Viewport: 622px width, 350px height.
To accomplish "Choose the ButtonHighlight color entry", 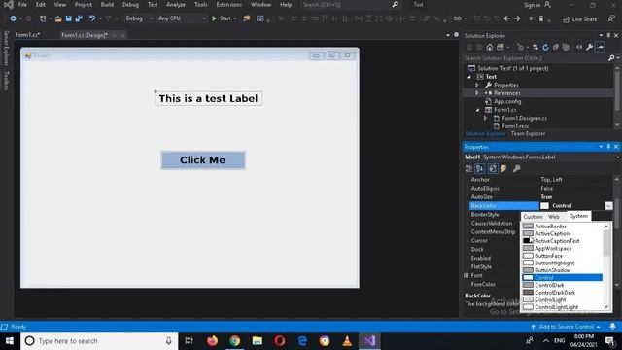I will click(x=554, y=263).
